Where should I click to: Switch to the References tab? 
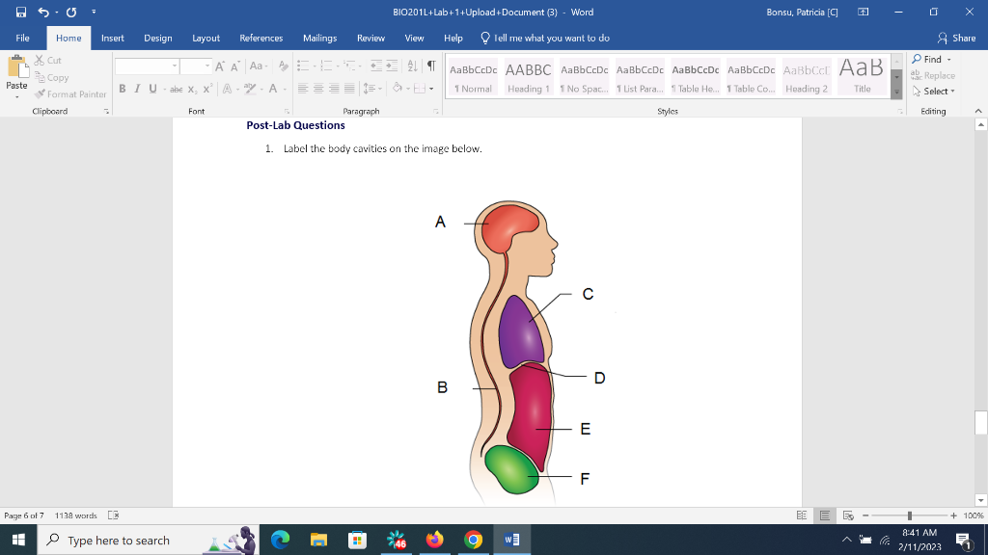click(x=261, y=38)
